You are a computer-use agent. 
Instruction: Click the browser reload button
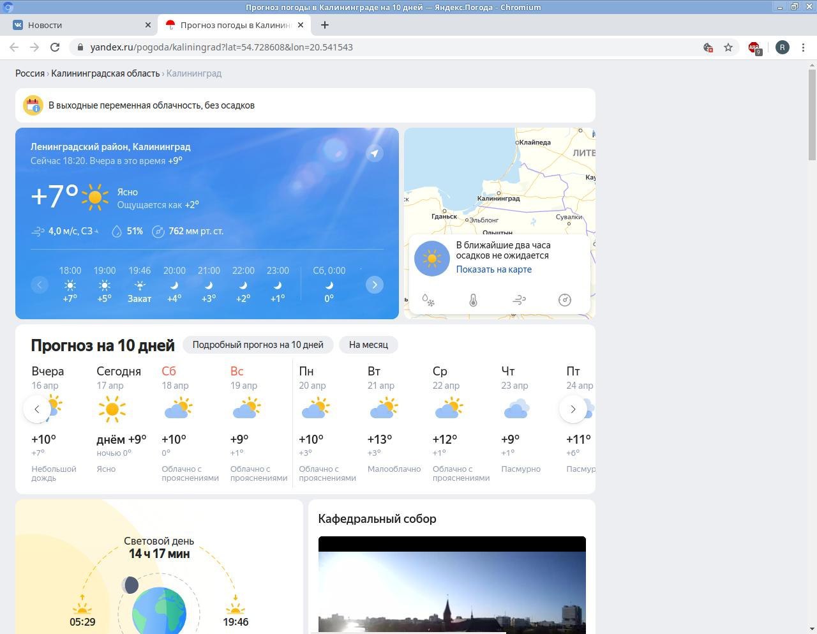coord(55,47)
